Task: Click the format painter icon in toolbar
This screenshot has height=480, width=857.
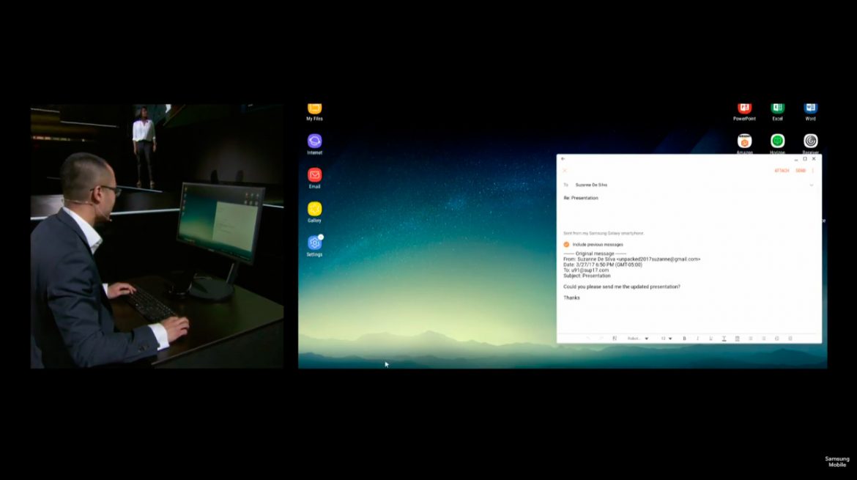Action: [x=615, y=339]
